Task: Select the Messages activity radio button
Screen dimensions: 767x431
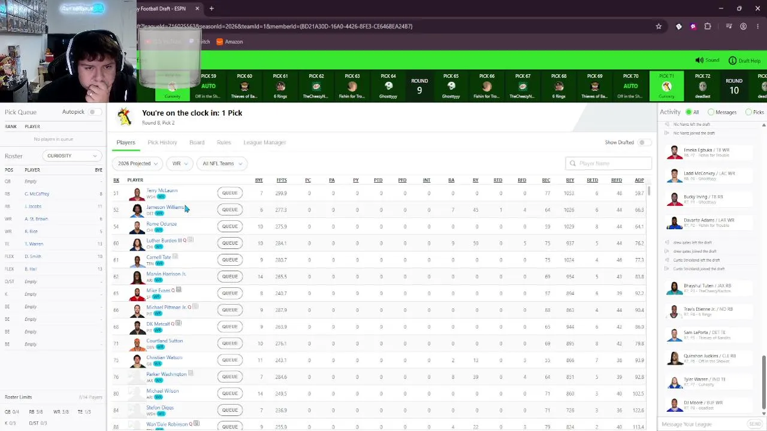Action: coord(711,112)
